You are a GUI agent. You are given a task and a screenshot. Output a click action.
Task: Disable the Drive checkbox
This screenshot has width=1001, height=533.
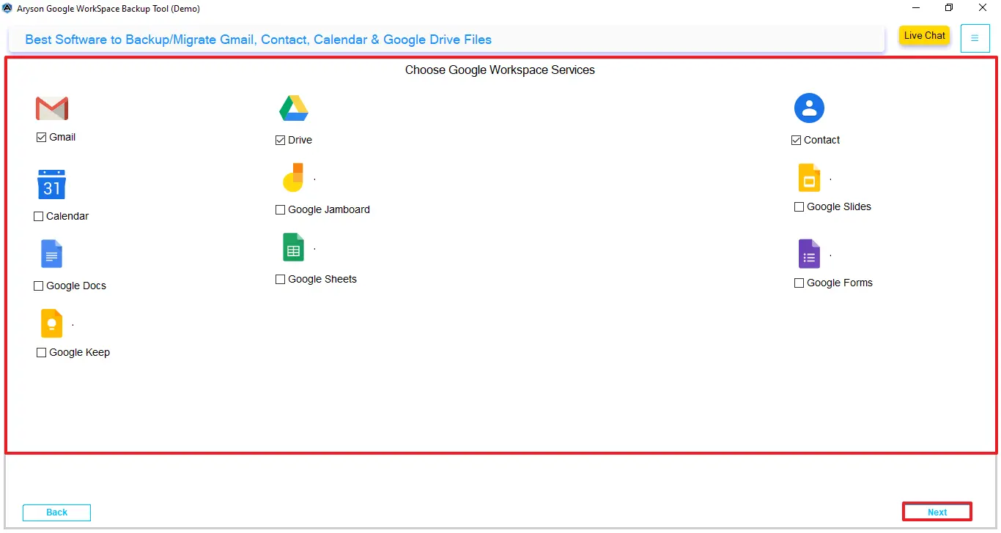[280, 140]
